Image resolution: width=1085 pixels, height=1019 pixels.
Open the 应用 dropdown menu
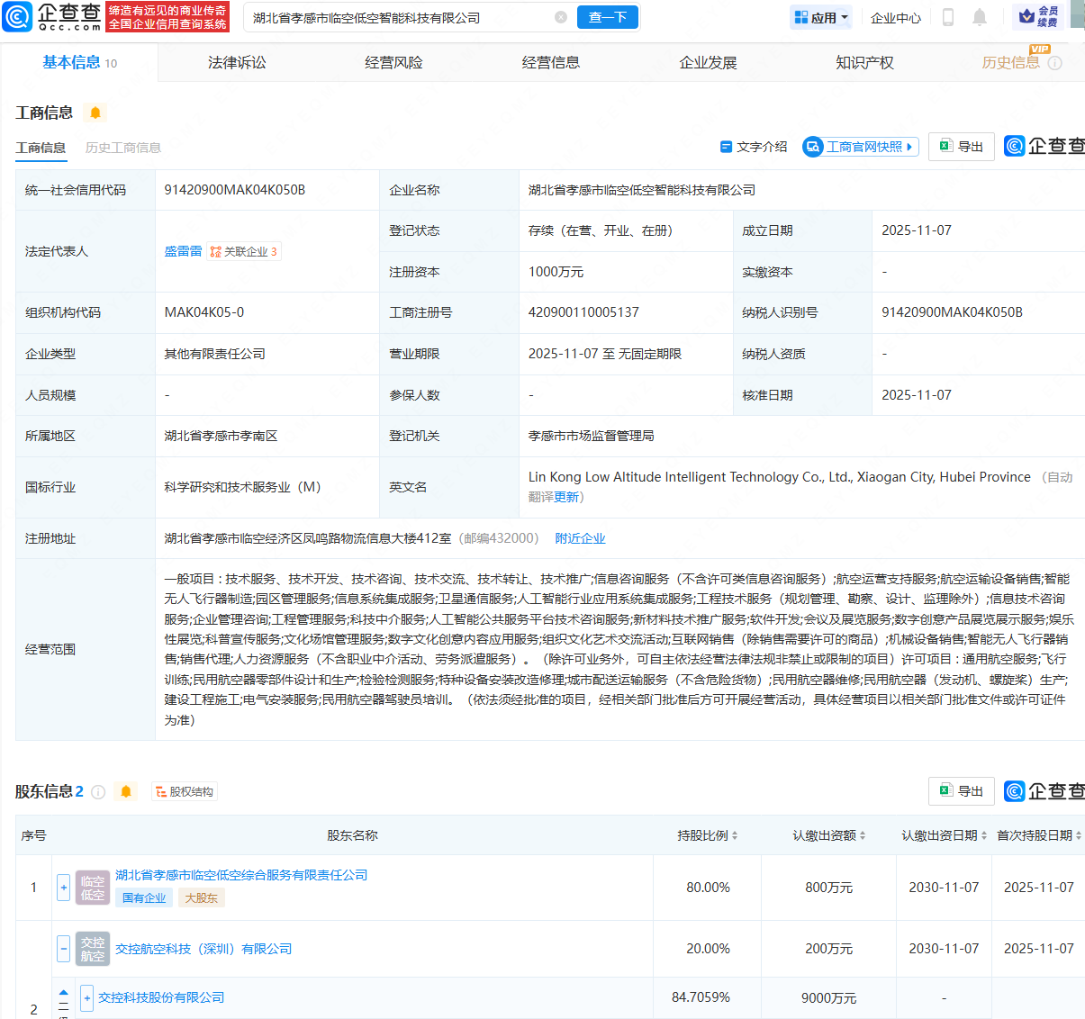pyautogui.click(x=820, y=17)
